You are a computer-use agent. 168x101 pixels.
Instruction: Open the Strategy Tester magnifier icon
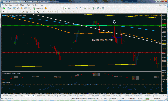(29, 8)
